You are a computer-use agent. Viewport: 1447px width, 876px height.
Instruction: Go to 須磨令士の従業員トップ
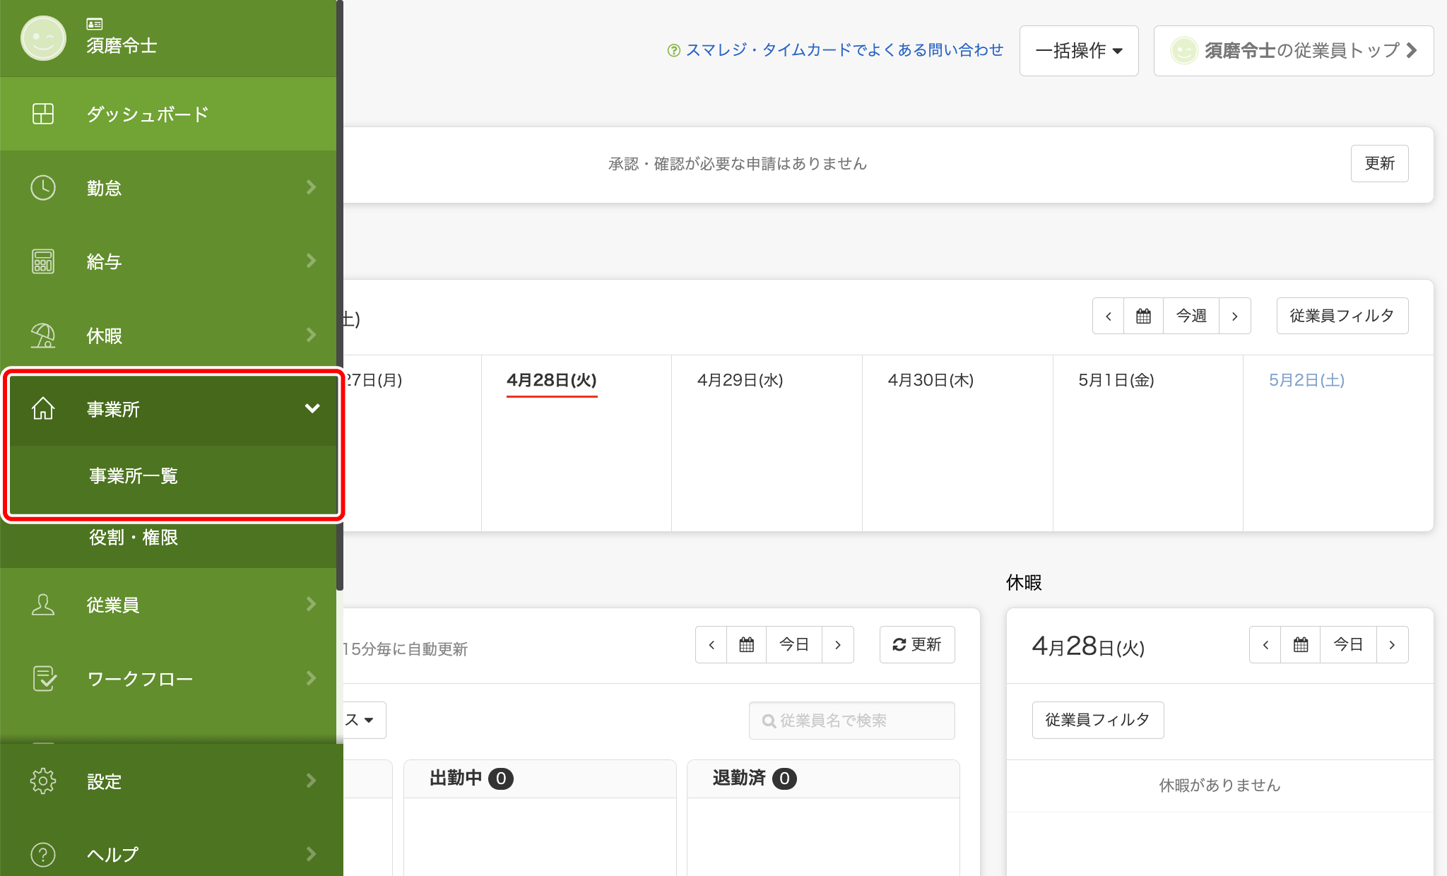pyautogui.click(x=1294, y=51)
